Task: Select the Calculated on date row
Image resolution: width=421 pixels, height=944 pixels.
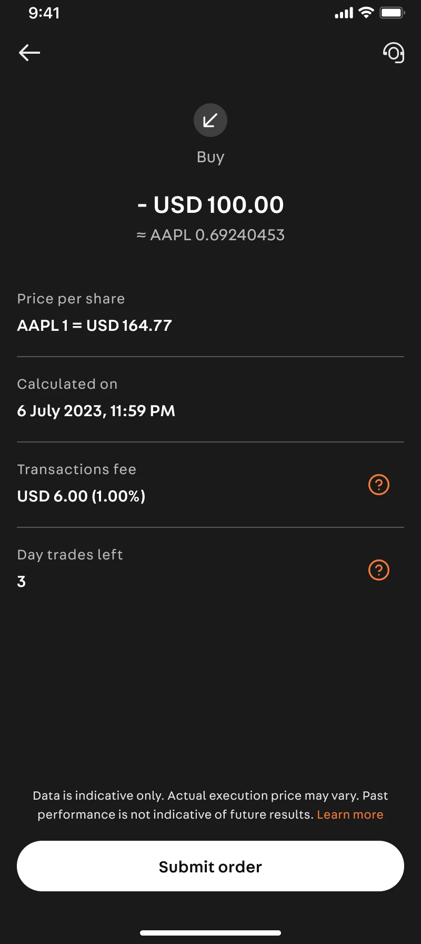Action: point(210,399)
